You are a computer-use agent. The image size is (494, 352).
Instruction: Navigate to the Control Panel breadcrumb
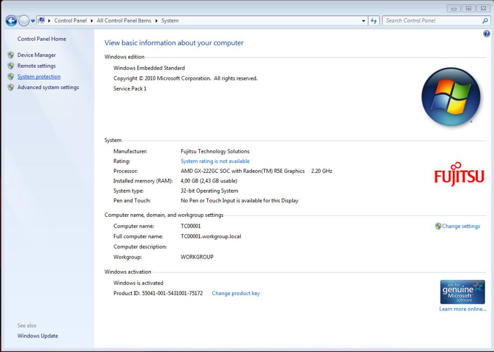[x=70, y=21]
